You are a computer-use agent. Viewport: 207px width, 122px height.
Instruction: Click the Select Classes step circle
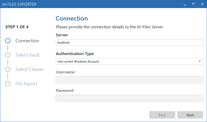point(8,69)
